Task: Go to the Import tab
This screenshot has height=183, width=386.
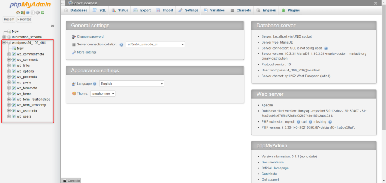Action: [165, 10]
